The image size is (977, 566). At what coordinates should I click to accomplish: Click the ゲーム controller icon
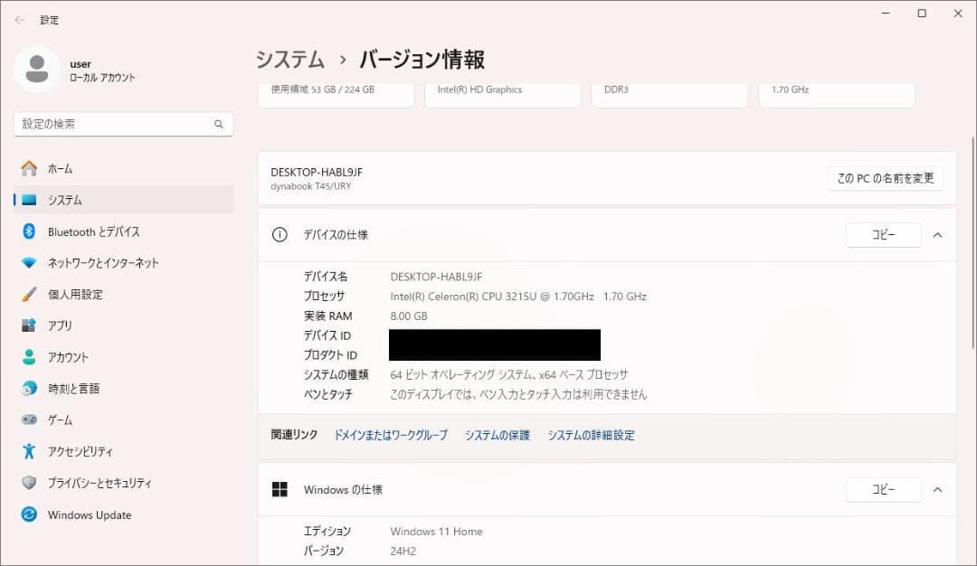click(x=29, y=420)
